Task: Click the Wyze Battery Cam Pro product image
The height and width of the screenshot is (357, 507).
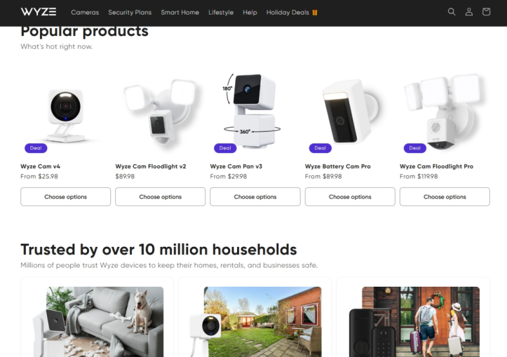Action: click(350, 111)
